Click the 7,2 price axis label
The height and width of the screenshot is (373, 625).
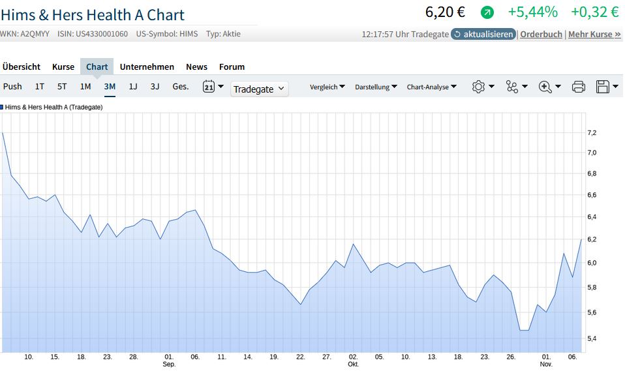click(592, 133)
